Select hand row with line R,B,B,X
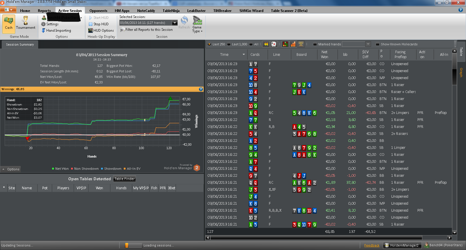Viewport: 466px width, 250px height. [329, 210]
